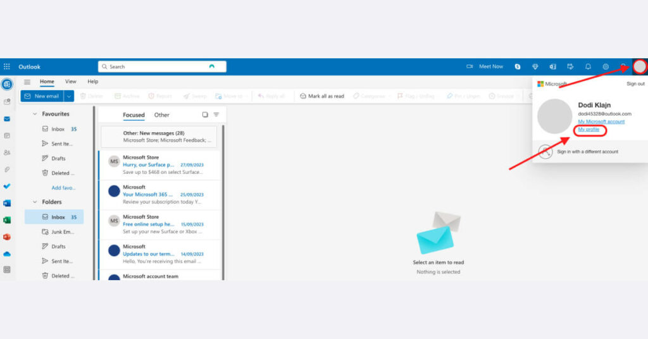
Task: Open My Microsoft account link
Action: click(601, 121)
